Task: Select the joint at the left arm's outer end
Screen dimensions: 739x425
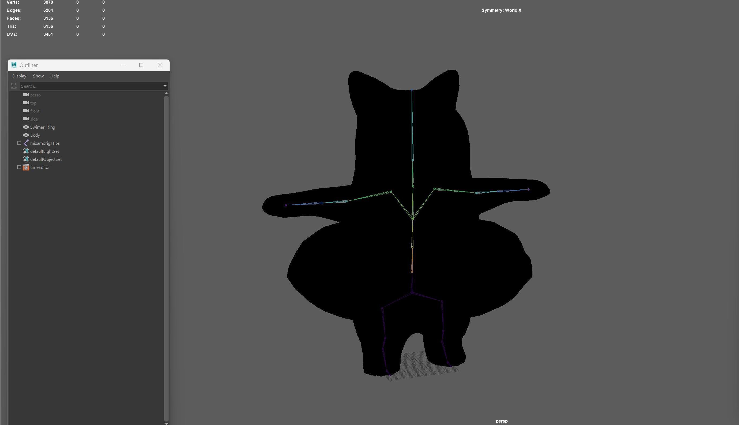Action: (x=286, y=205)
